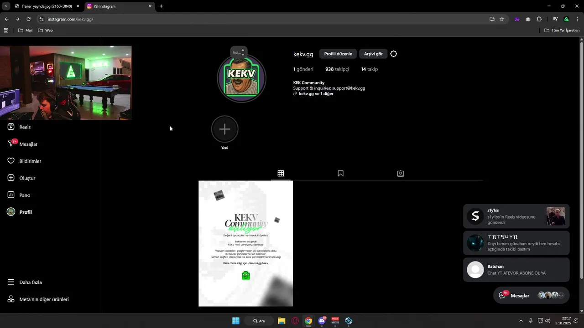
Task: Go back in the browser
Action: click(x=6, y=19)
